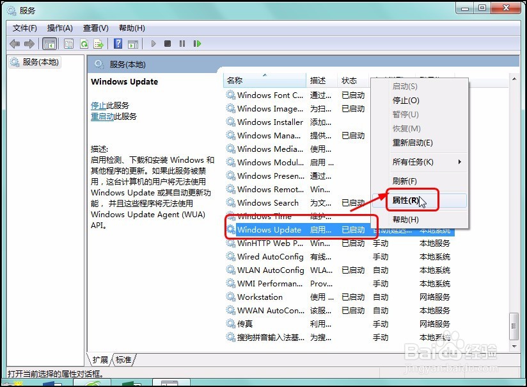
Task: Select the WMI Performance Adapter row
Action: (338, 284)
